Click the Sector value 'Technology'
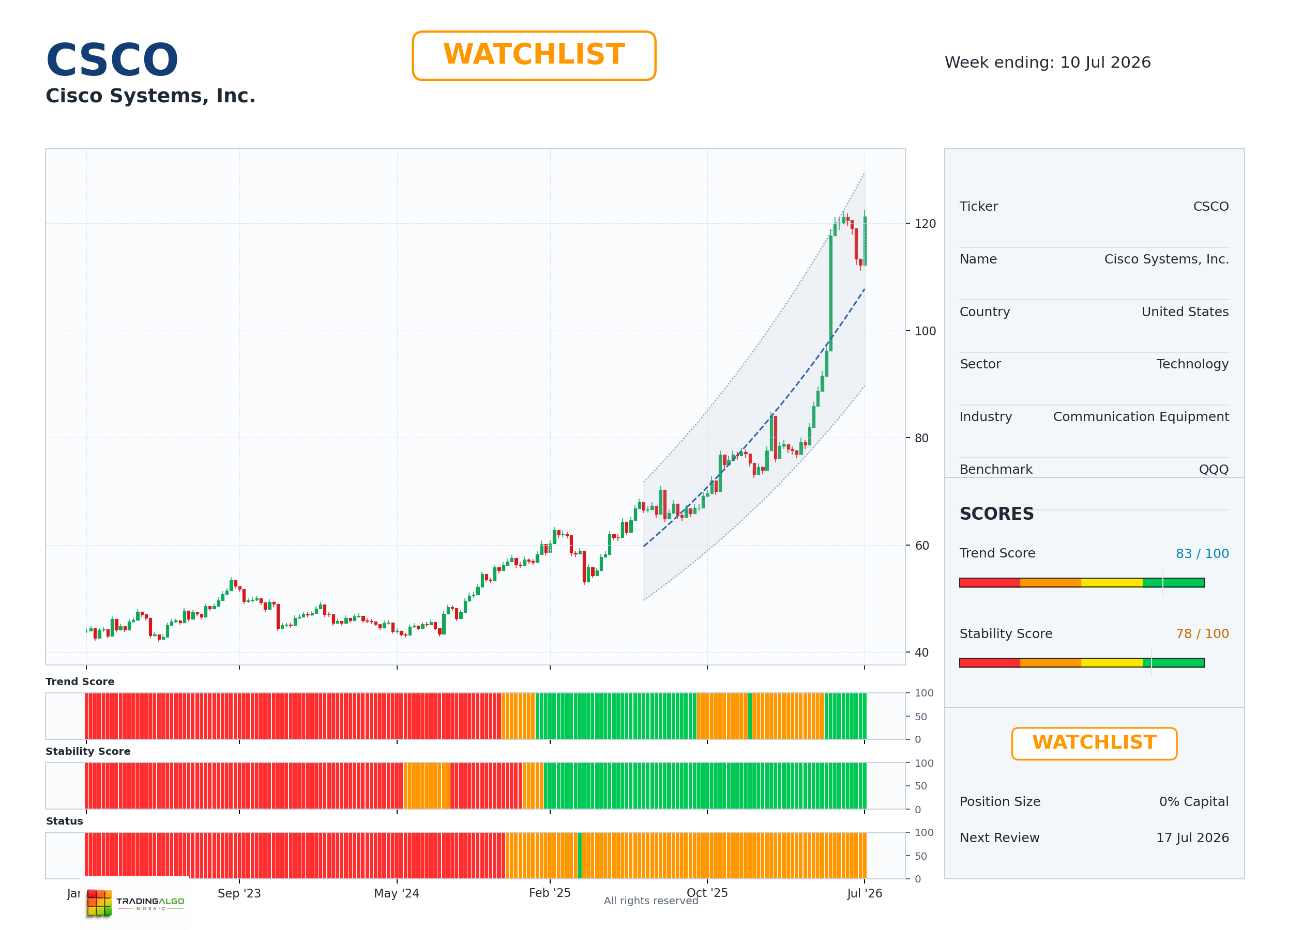This screenshot has width=1303, height=930. point(1192,364)
